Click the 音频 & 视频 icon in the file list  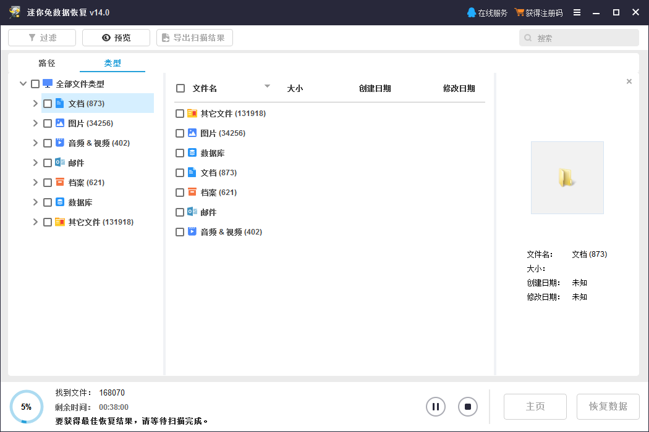coord(192,232)
